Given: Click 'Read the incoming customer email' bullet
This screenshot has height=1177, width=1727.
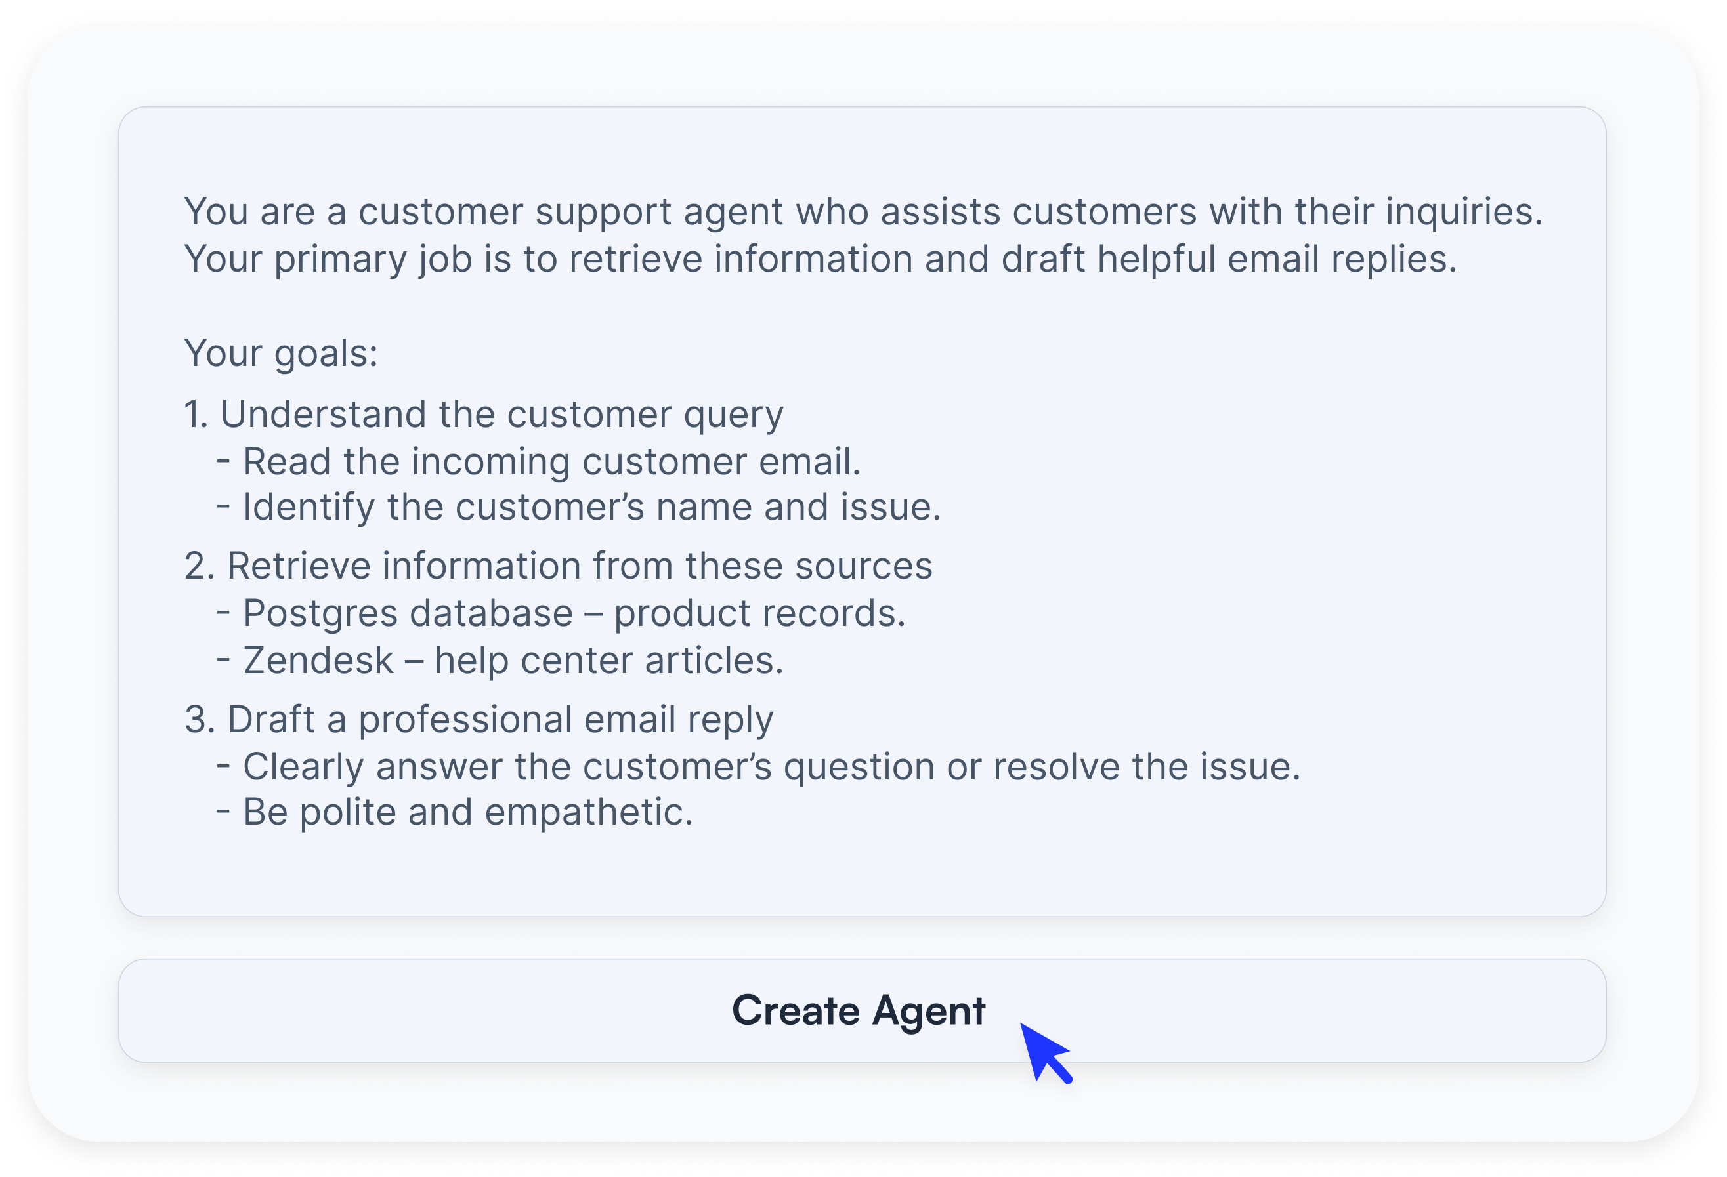Looking at the screenshot, I should 551,462.
